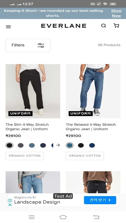This screenshot has height=223, width=126.
Task: Open the shopping cart icon
Action: click(116, 25)
